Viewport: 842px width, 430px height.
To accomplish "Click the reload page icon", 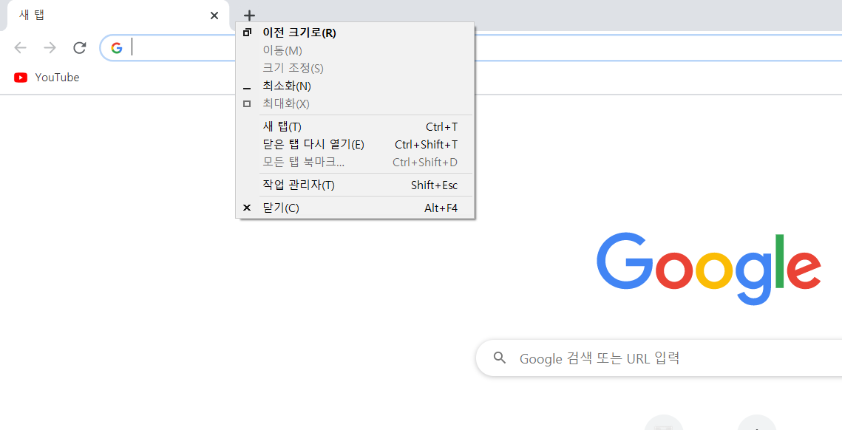I will click(80, 48).
